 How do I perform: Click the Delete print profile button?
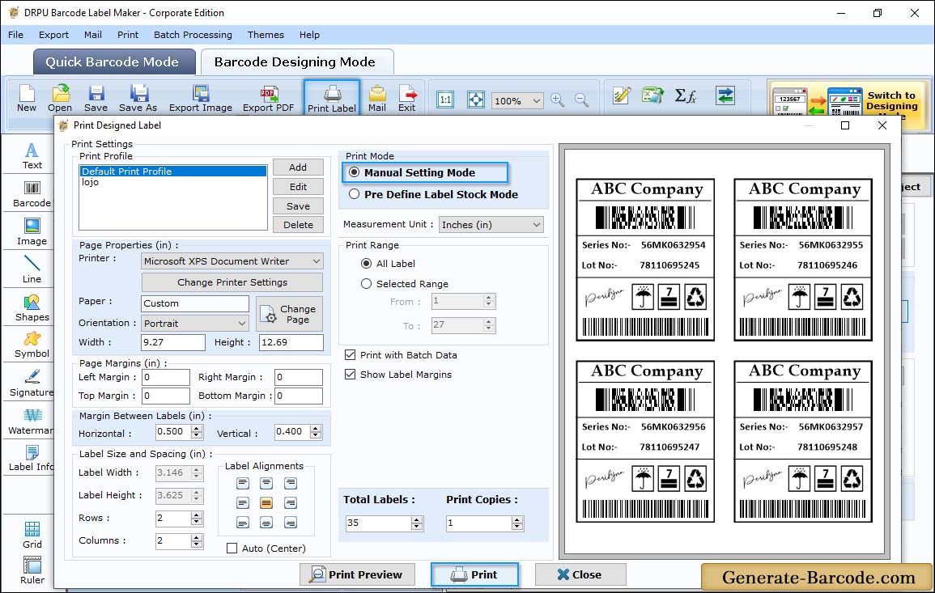[x=298, y=225]
